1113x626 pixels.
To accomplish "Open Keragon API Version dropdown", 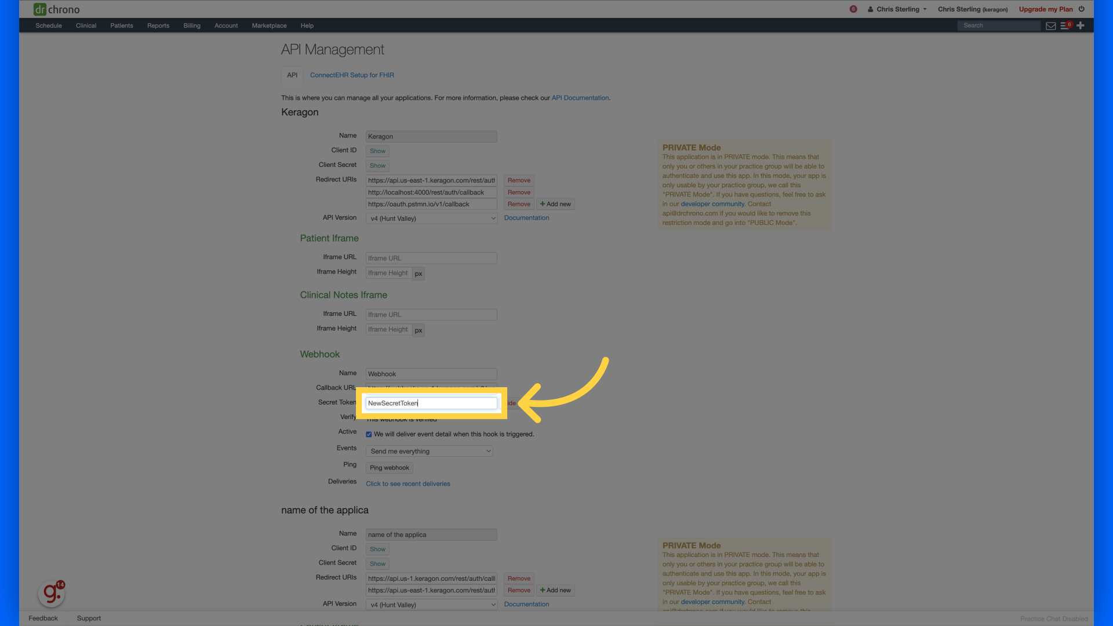I will [x=431, y=219].
